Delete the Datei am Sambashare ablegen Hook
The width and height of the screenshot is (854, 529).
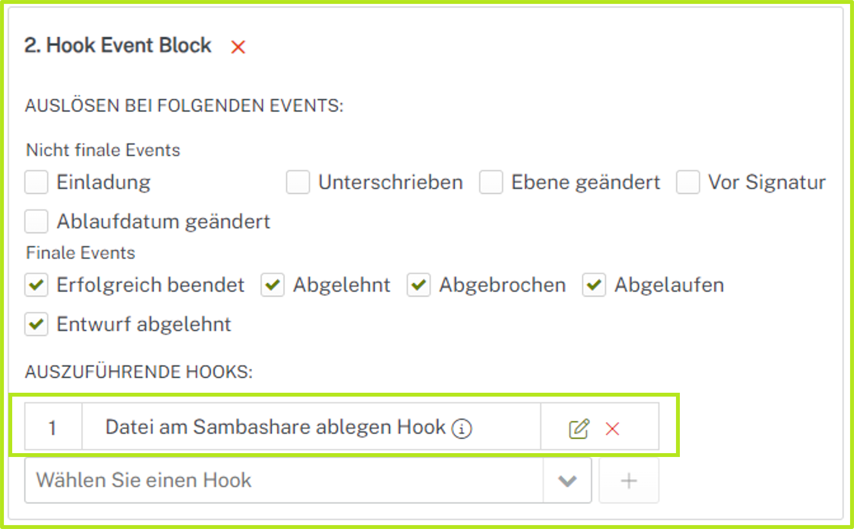[x=612, y=429]
